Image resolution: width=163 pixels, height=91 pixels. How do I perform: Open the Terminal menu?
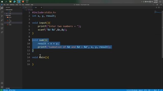[28, 5]
